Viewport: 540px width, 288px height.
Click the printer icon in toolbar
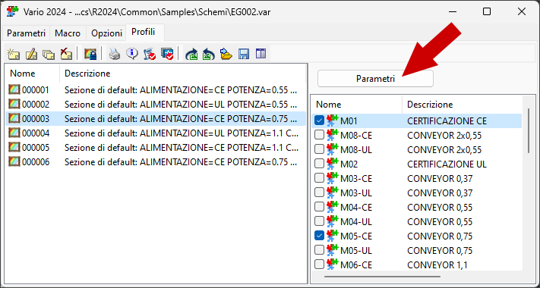pos(115,54)
